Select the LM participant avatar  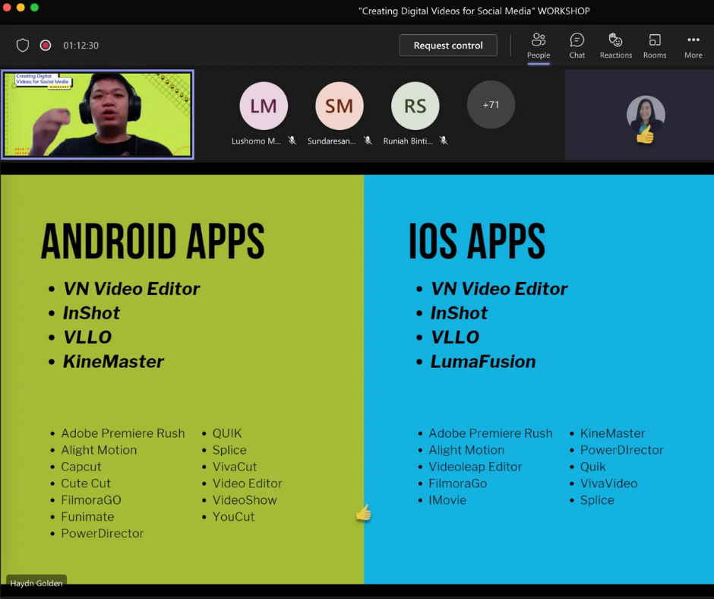tap(264, 106)
